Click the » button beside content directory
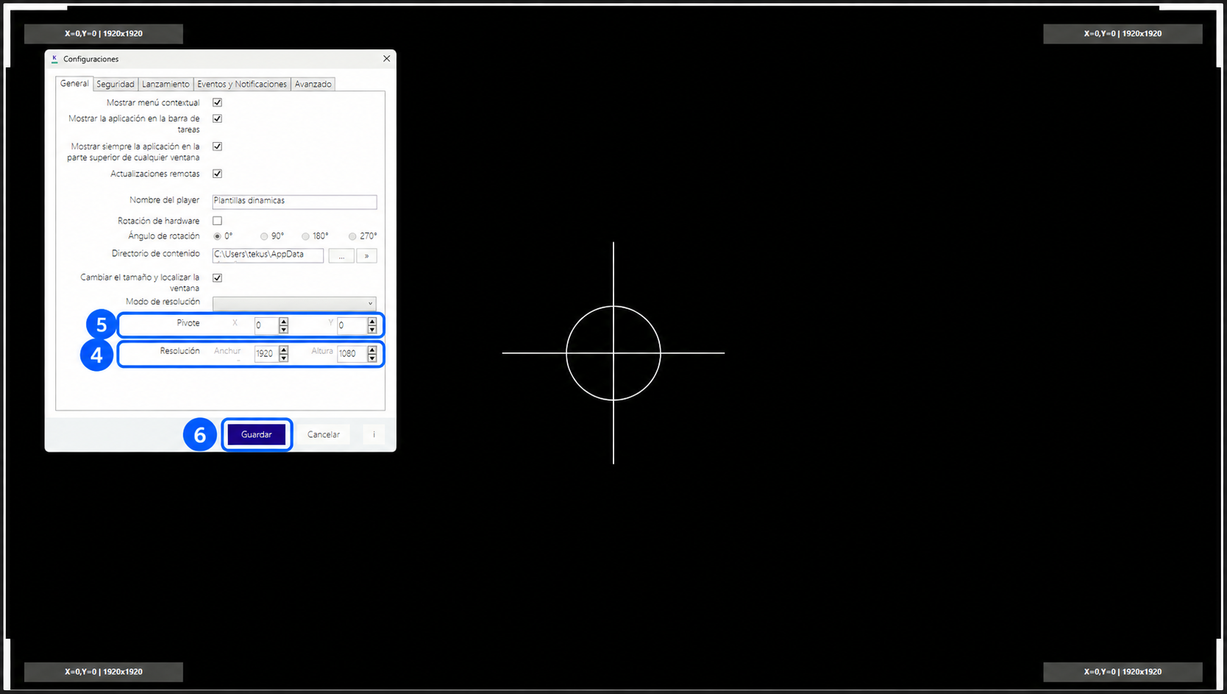The image size is (1227, 694). 366,255
